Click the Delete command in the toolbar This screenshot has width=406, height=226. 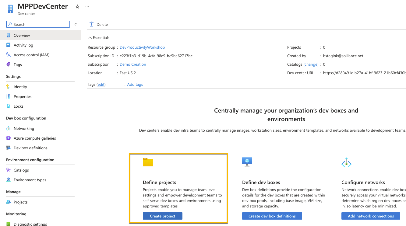99,24
